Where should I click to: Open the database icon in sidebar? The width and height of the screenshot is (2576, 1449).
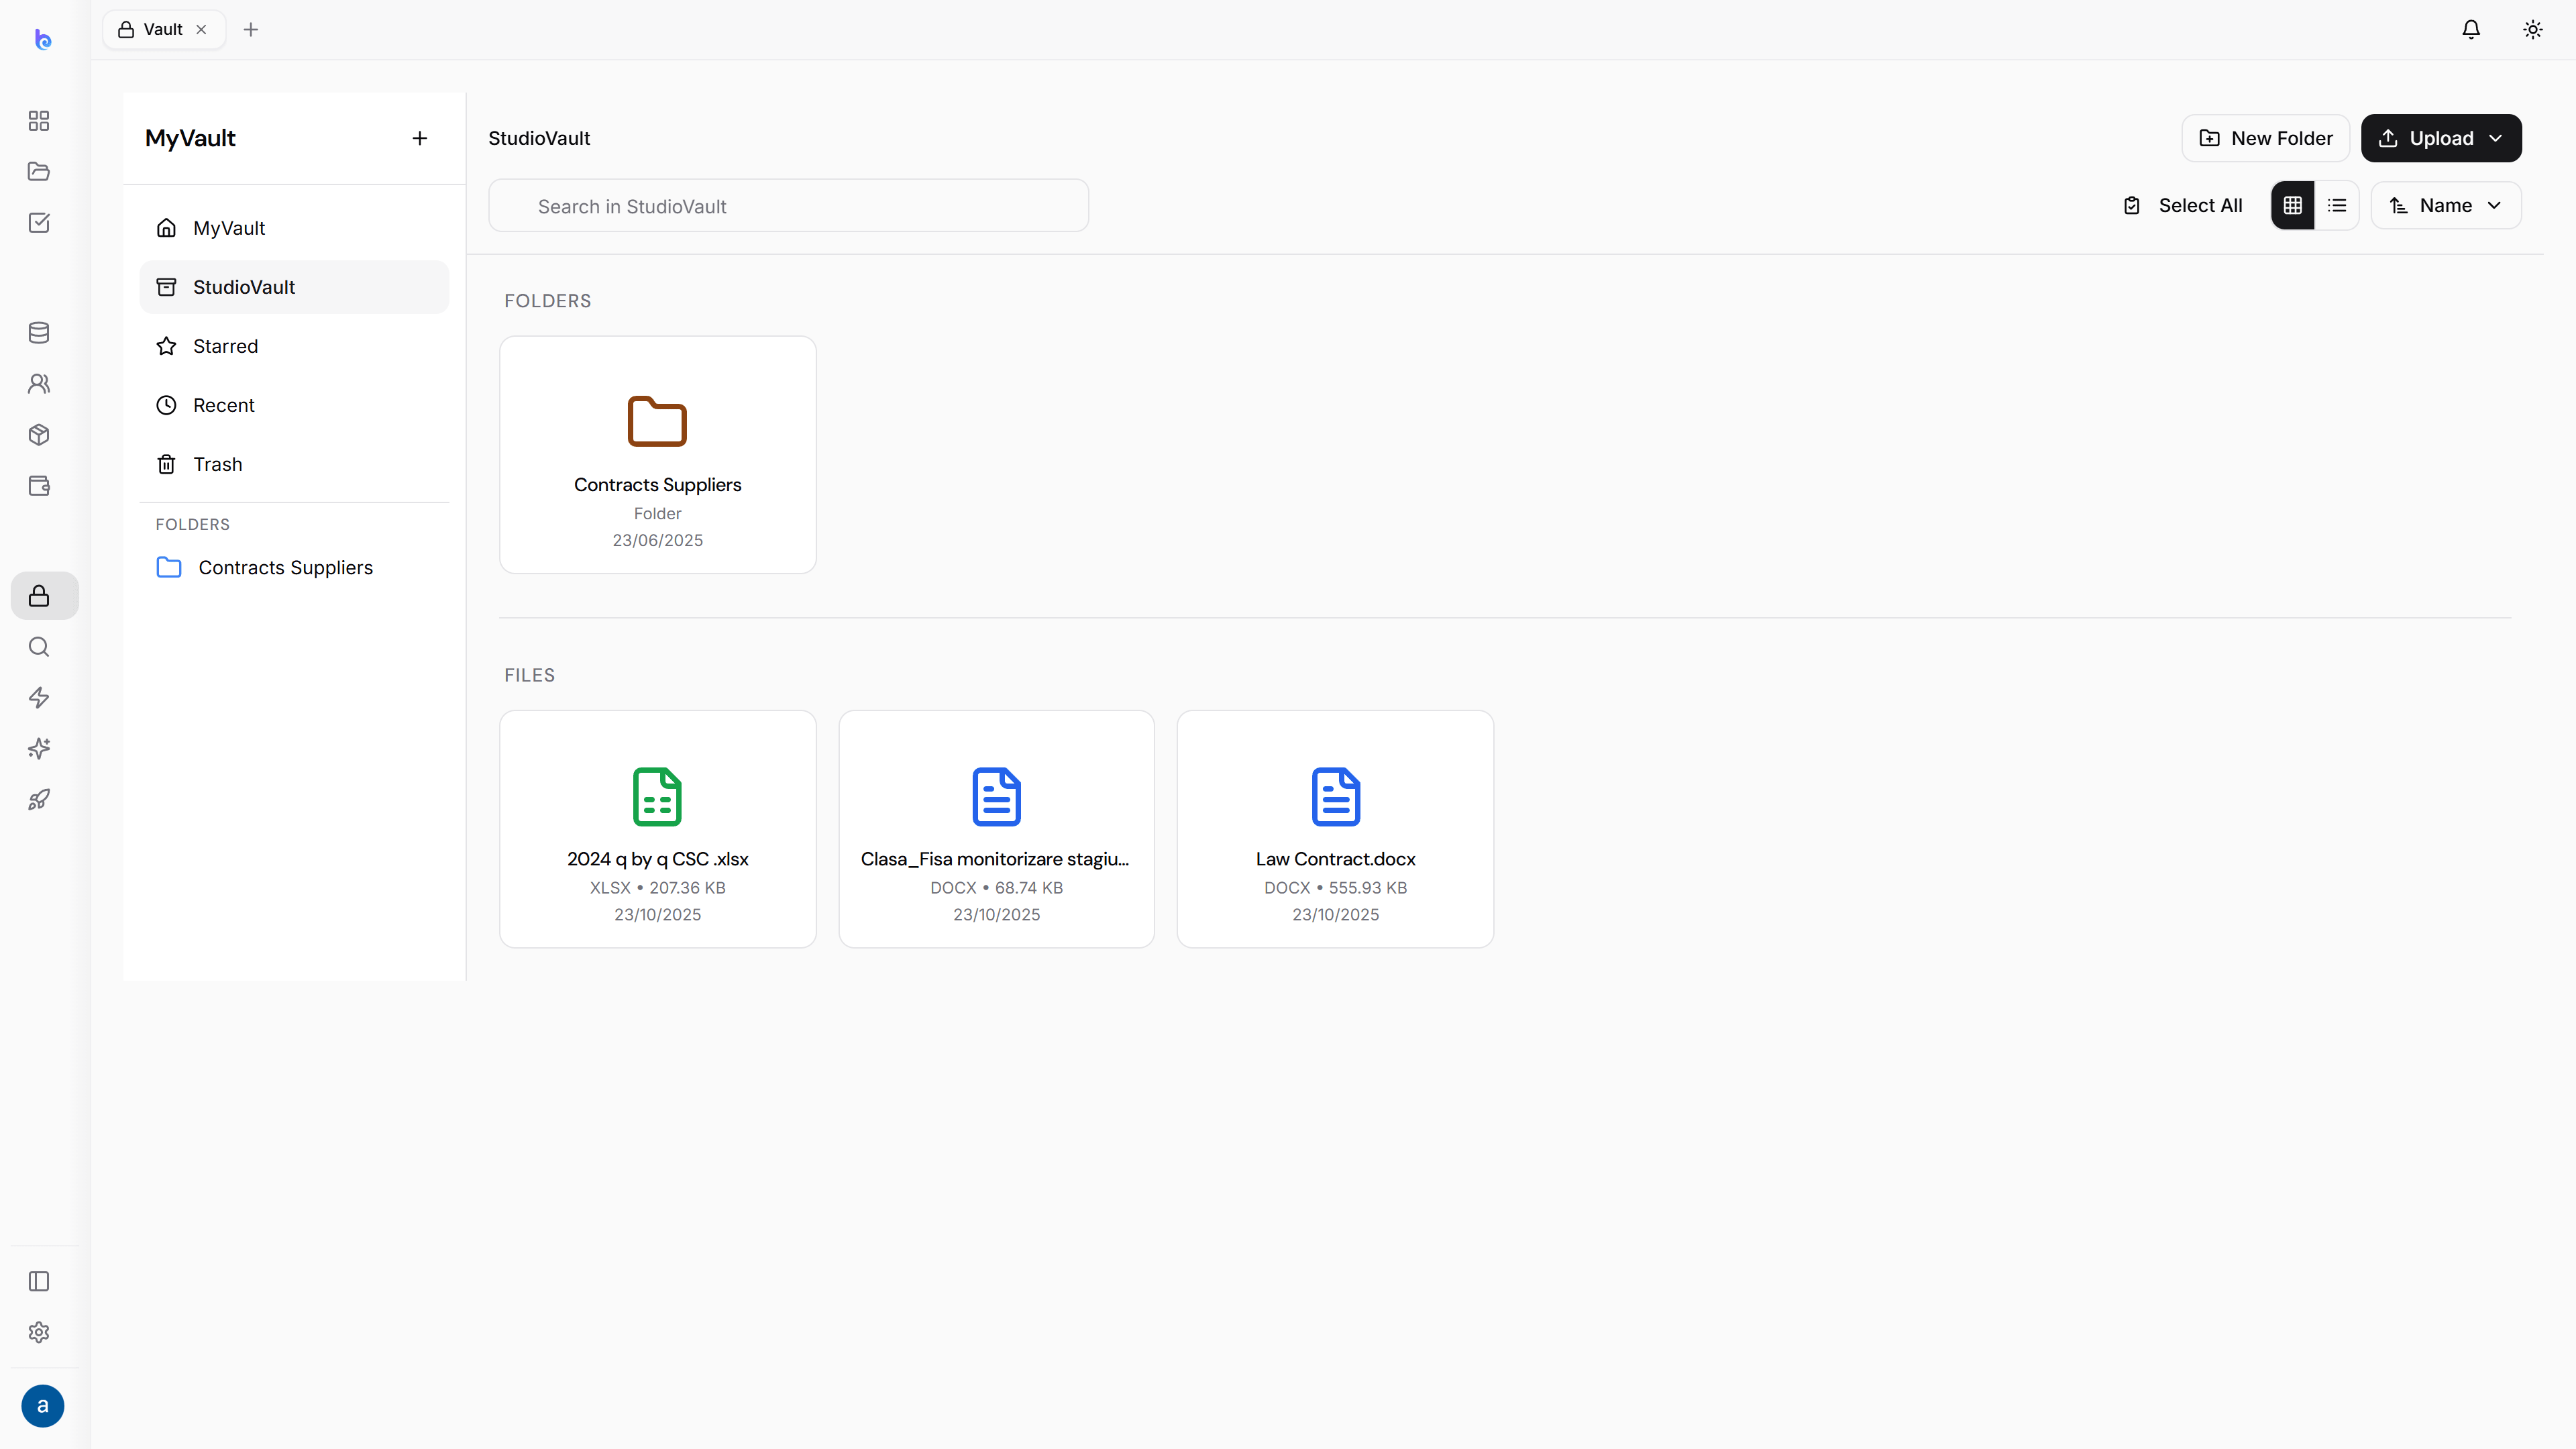39,333
